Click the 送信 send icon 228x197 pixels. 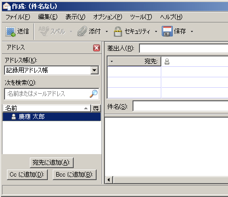[10, 31]
